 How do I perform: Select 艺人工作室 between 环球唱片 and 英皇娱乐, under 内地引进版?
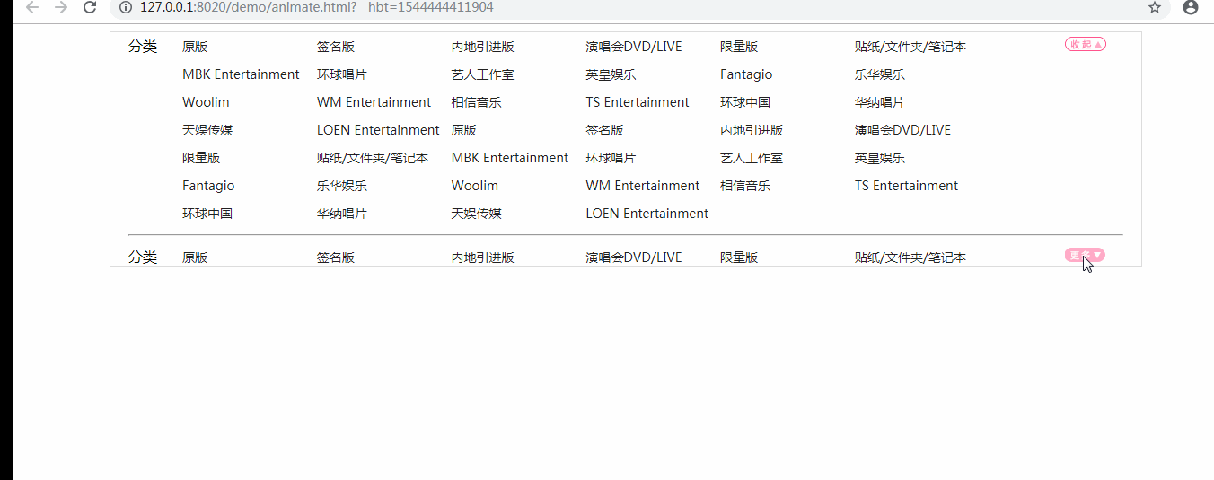click(482, 74)
